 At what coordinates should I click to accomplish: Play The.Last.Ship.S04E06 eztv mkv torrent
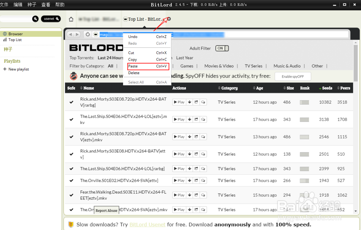click(179, 119)
